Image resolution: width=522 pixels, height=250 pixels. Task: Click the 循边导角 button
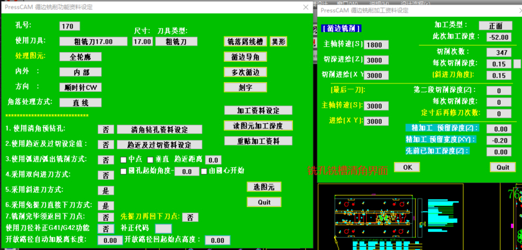[x=245, y=57]
